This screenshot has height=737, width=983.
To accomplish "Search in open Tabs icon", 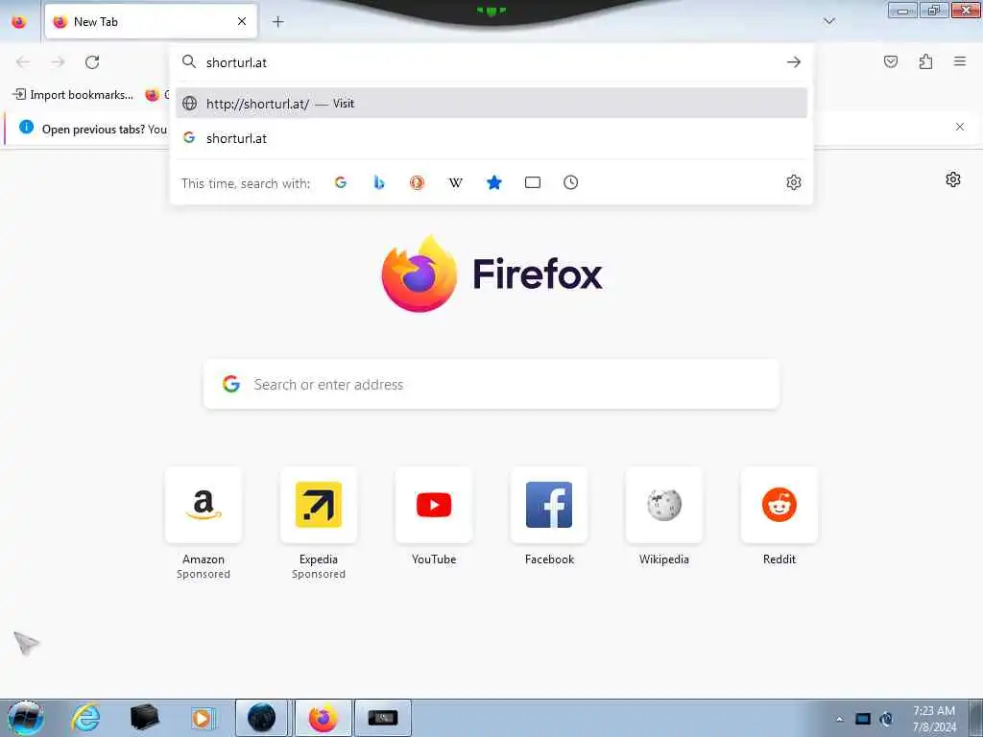I will pyautogui.click(x=532, y=182).
